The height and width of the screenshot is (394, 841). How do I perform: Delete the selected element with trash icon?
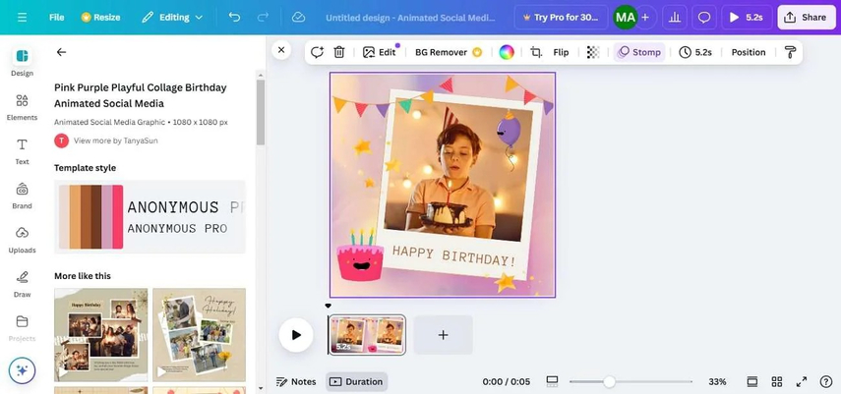[x=339, y=52]
